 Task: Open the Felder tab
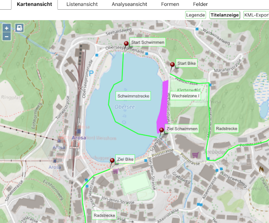click(200, 5)
